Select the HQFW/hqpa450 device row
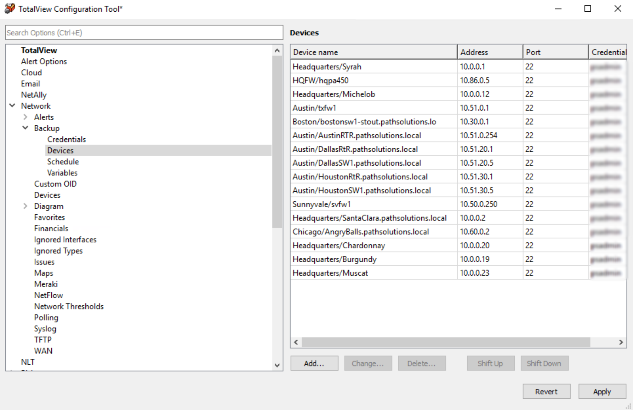The width and height of the screenshot is (633, 410). tap(458, 80)
